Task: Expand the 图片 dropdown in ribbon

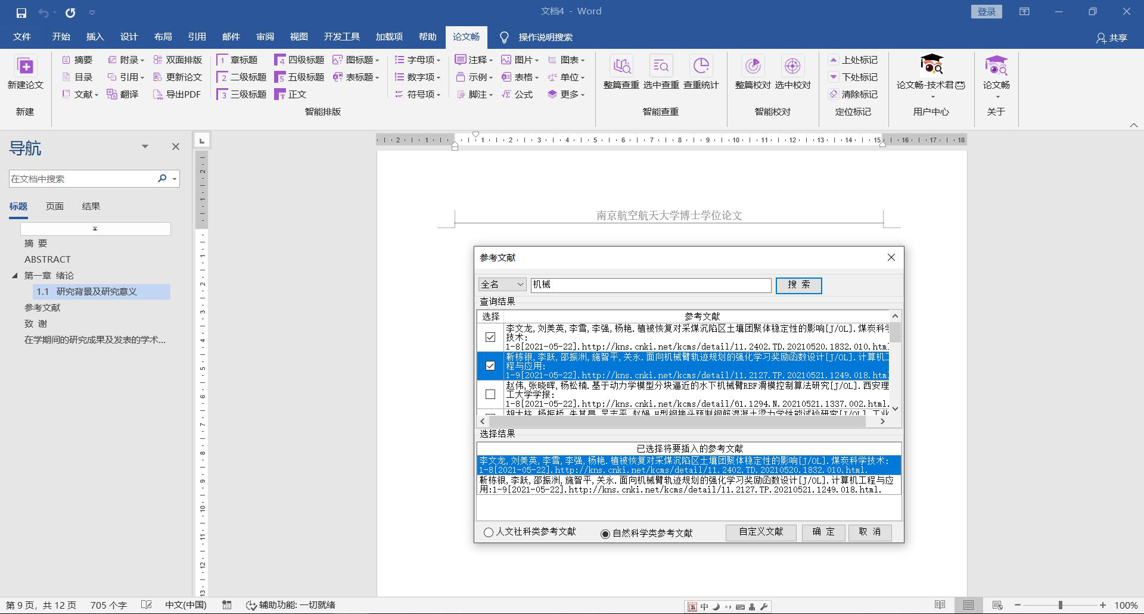Action: [x=520, y=60]
